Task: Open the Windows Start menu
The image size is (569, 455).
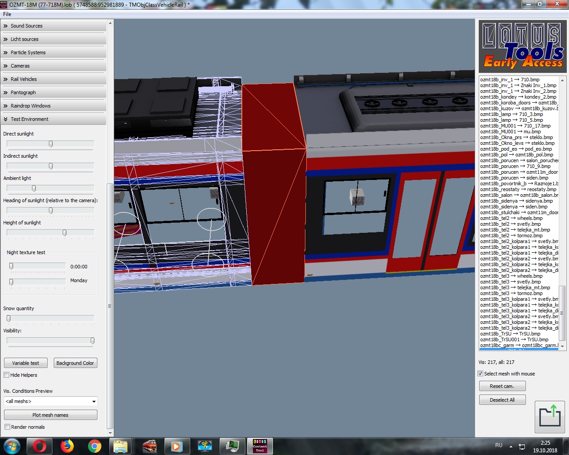Action: 12,446
